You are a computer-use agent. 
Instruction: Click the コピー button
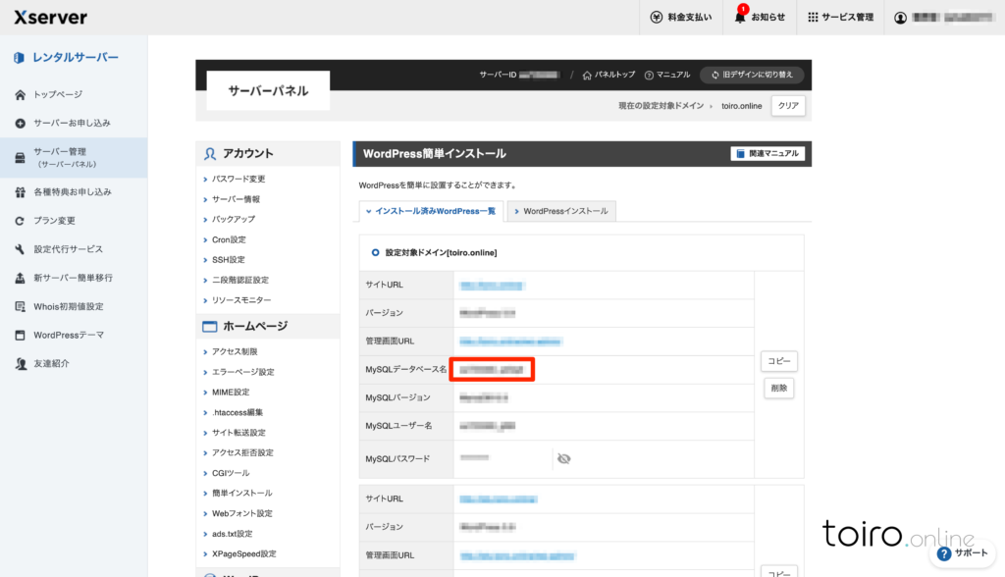pos(778,361)
